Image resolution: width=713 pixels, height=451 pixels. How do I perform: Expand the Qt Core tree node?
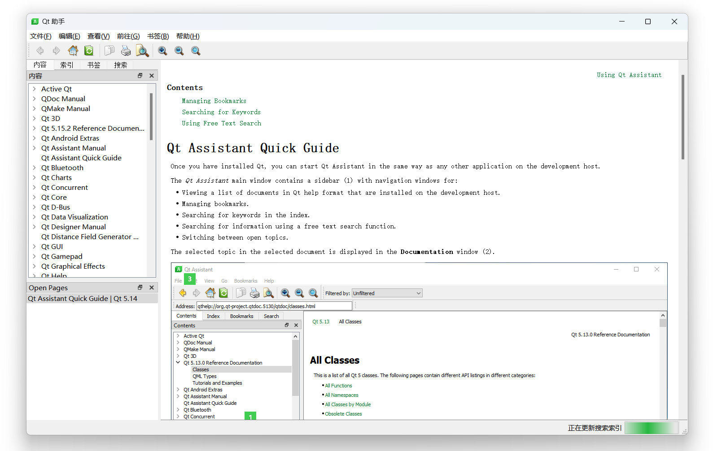click(34, 197)
